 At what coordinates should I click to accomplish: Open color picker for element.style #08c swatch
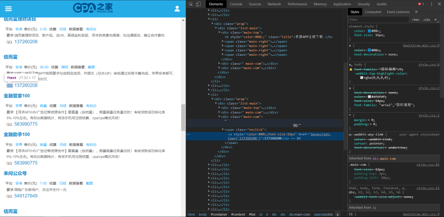coord(370,31)
